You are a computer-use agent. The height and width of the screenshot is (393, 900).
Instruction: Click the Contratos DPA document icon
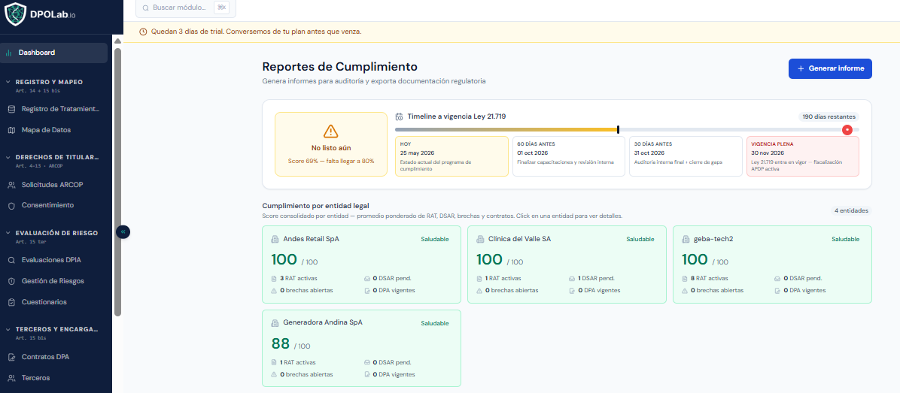11,357
